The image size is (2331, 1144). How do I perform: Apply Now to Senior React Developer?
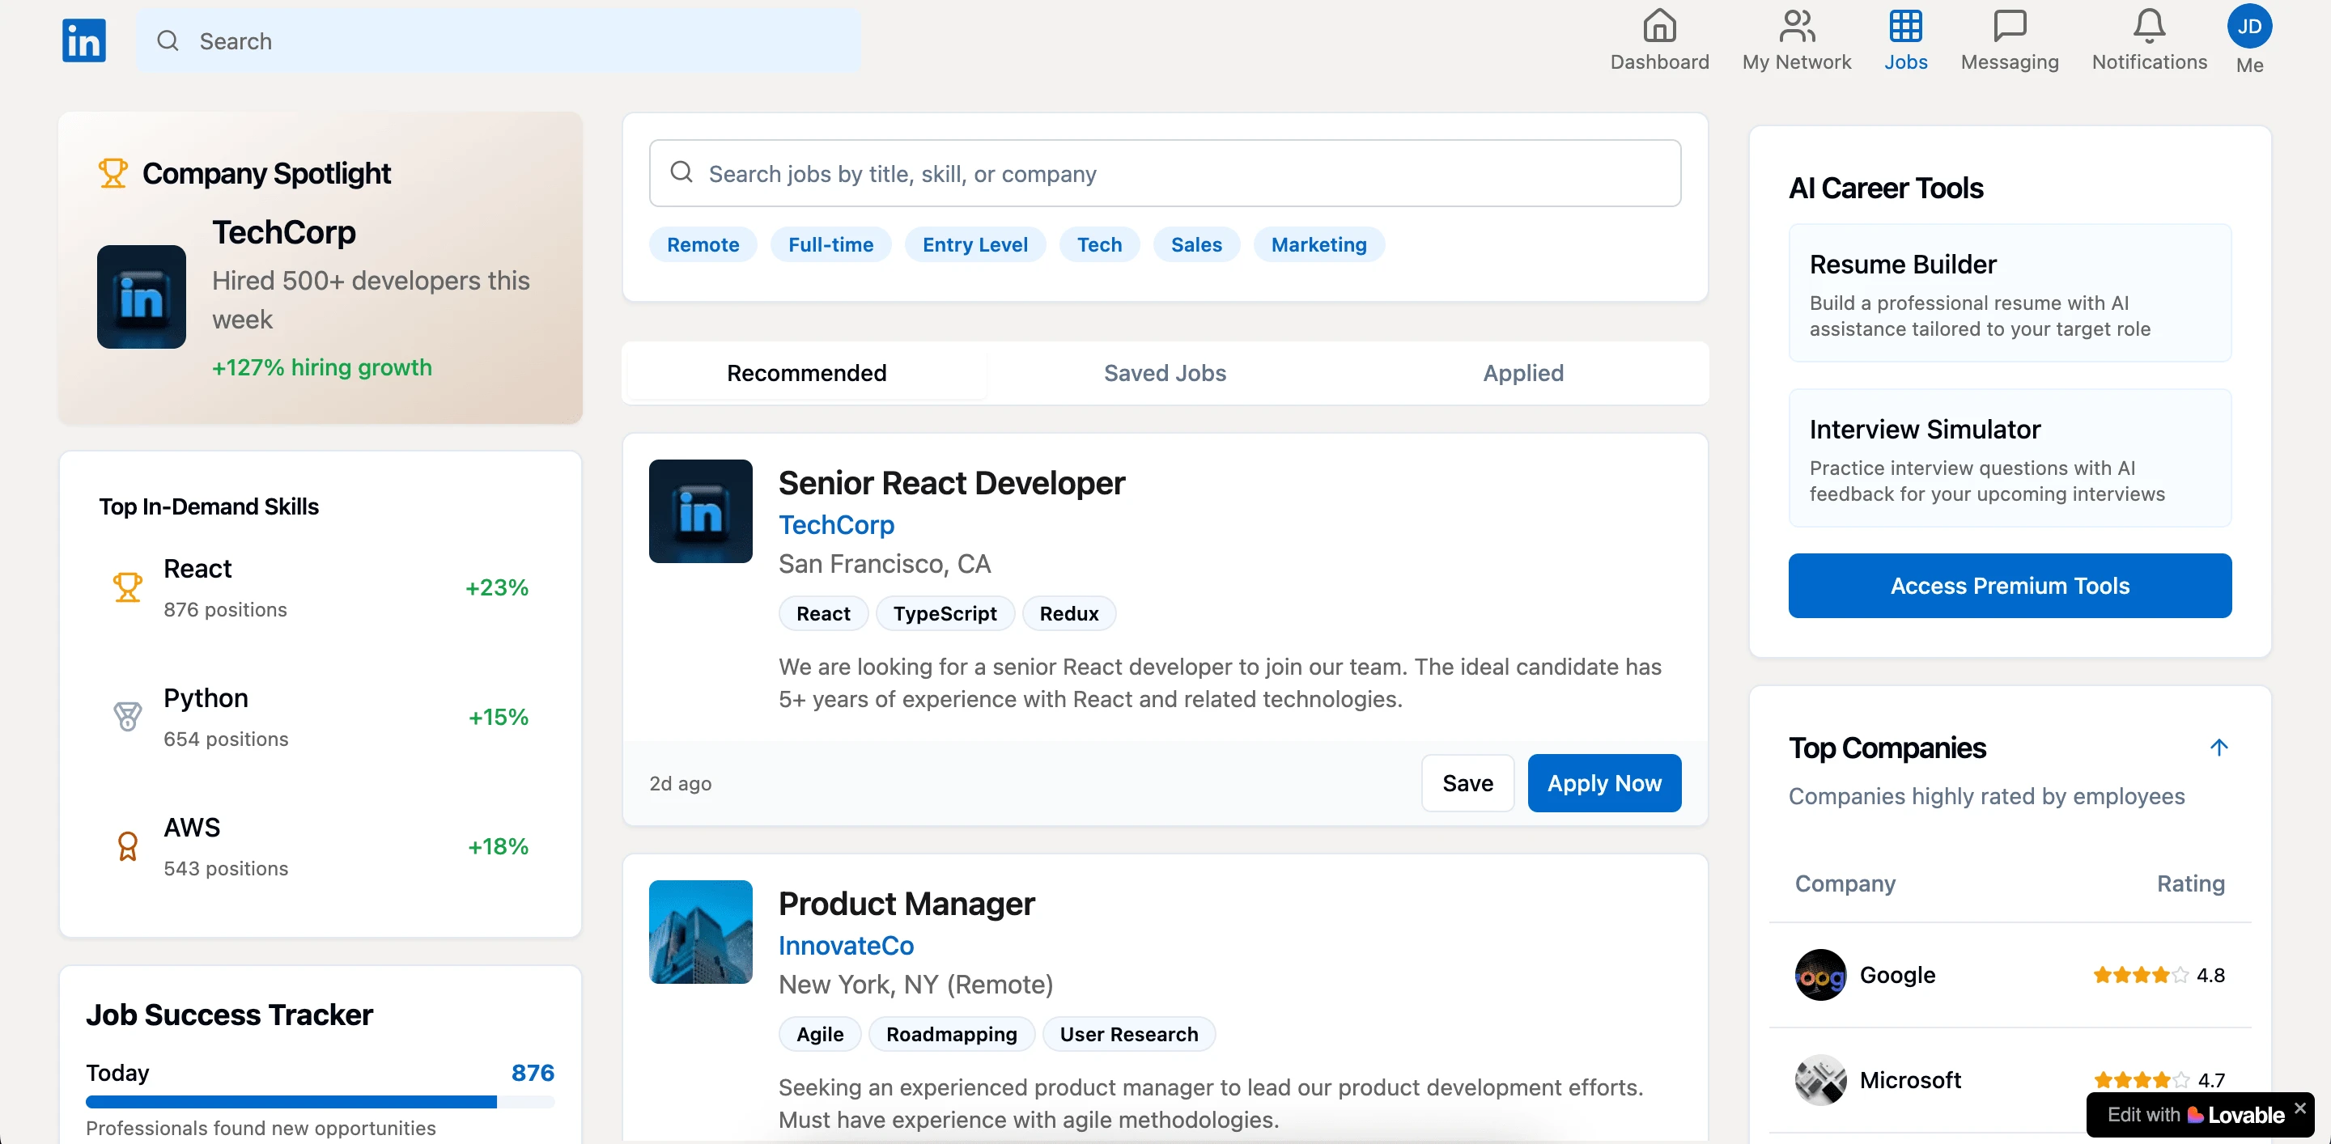click(x=1603, y=782)
